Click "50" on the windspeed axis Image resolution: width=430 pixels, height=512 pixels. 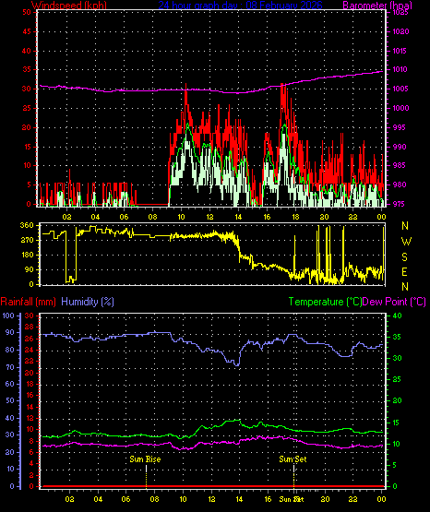pyautogui.click(x=27, y=12)
